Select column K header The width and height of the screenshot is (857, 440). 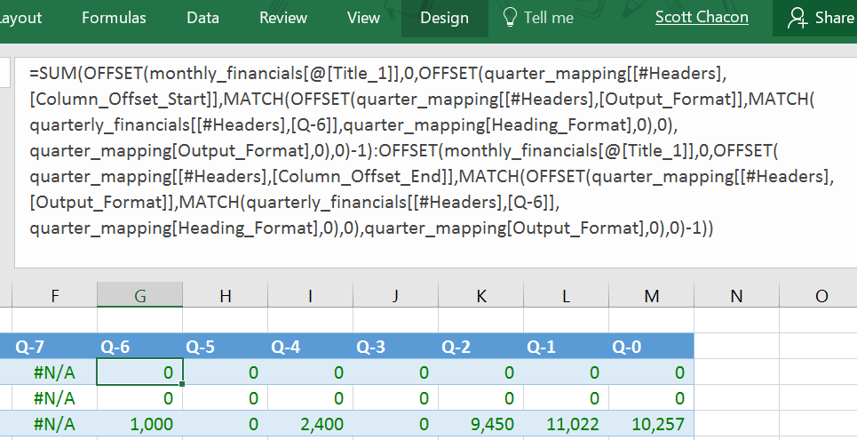point(480,295)
